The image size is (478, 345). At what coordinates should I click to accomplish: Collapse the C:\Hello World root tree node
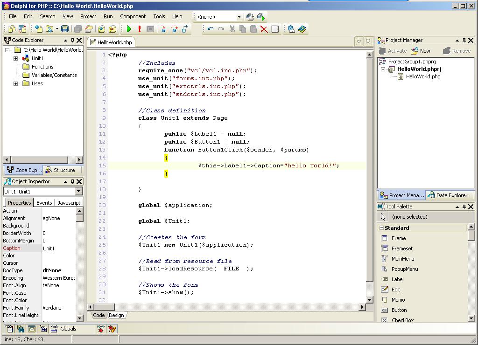click(x=7, y=50)
